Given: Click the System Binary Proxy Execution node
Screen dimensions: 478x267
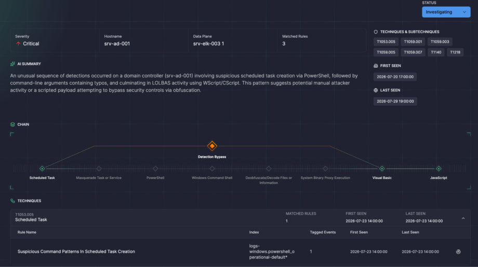Looking at the screenshot, I should point(325,168).
